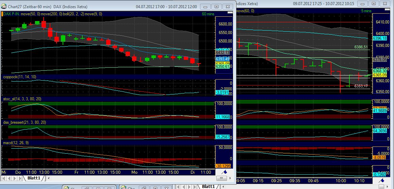Image resolution: width=394 pixels, height=189 pixels.
Task: Click scroll-left arrow in 5 mins chart scrollbar
Action: [x=223, y=187]
